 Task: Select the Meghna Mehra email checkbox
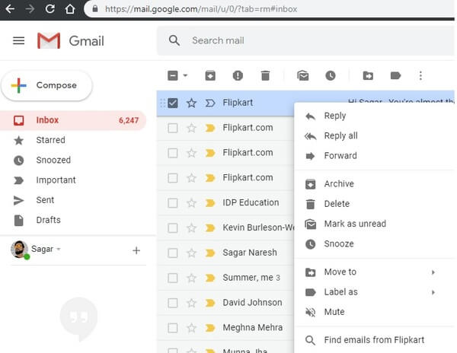point(173,328)
